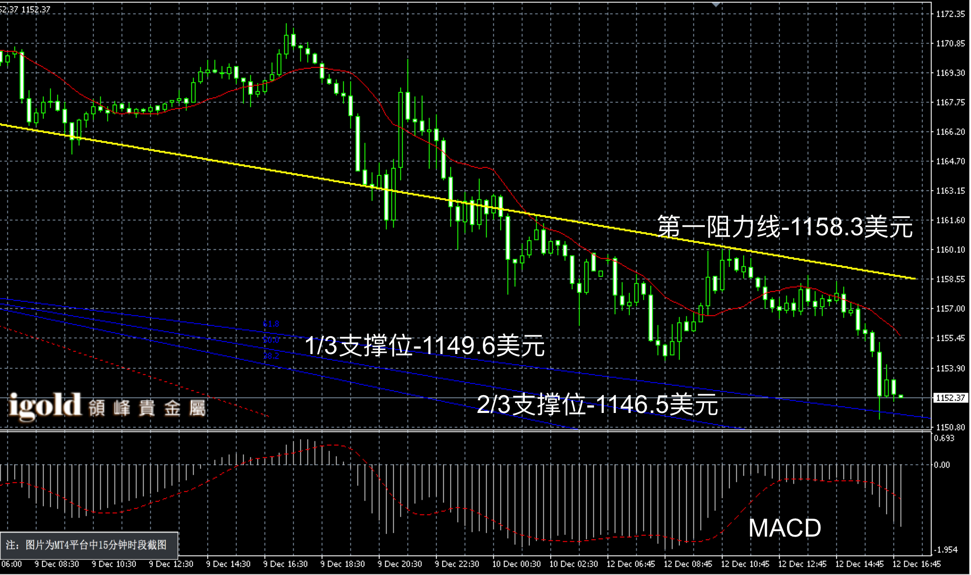
Task: Click the 0.00 MACD zero level label
Action: [942, 465]
